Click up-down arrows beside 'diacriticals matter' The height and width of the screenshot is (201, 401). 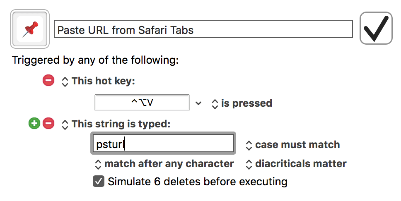click(249, 164)
